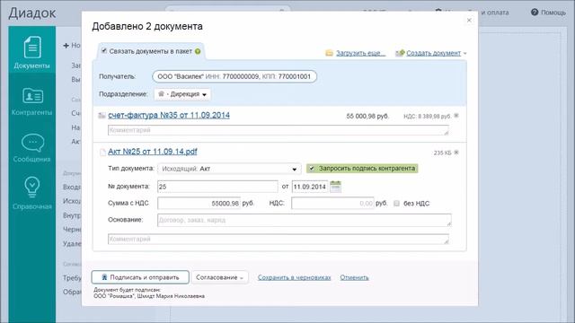Open the Документы sidebar section
The height and width of the screenshot is (323, 575).
32,52
